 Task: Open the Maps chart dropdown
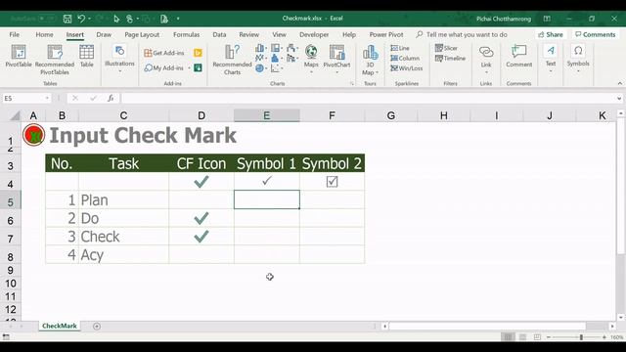coord(311,59)
